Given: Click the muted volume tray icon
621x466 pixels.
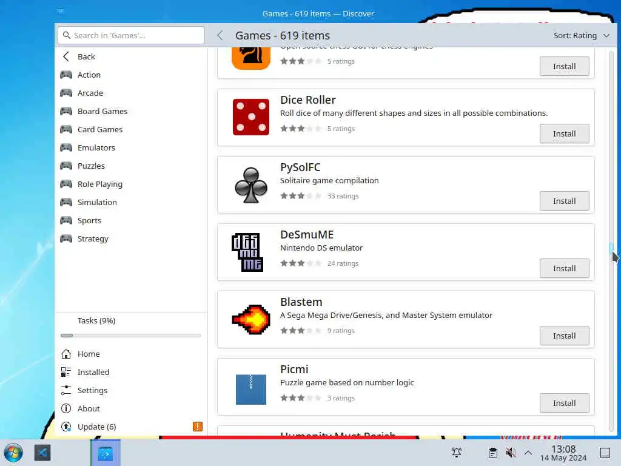Looking at the screenshot, I should coord(511,453).
